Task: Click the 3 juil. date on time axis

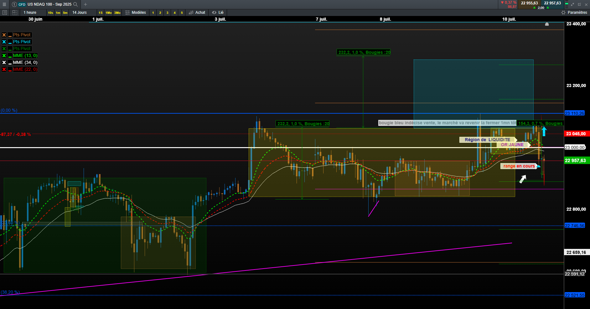Action: click(220, 19)
